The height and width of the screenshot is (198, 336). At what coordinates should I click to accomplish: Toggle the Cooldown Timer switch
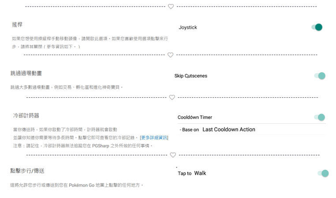[320, 117]
